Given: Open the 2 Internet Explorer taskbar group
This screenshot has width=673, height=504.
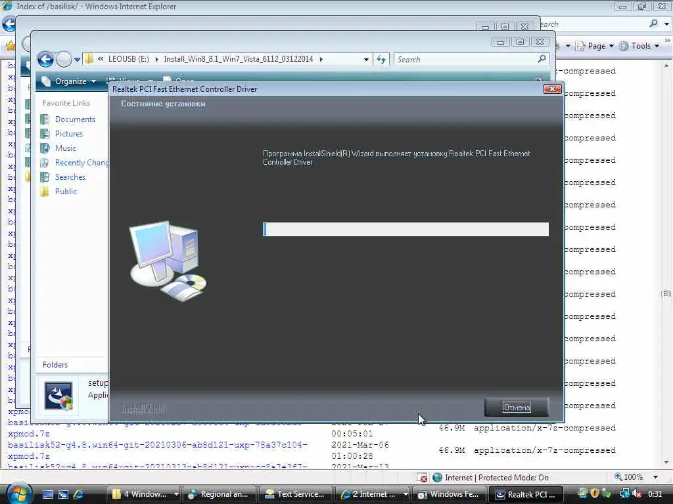Looking at the screenshot, I should (x=372, y=494).
